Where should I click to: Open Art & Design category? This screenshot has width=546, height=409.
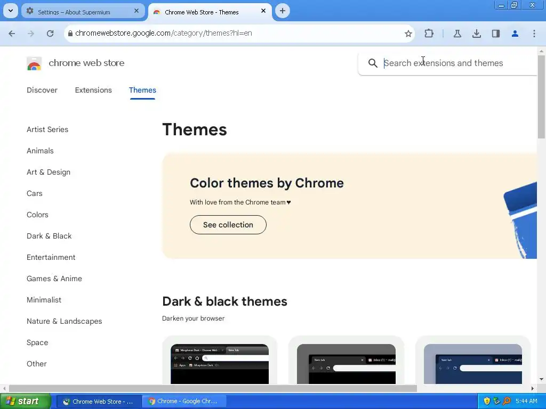49,172
